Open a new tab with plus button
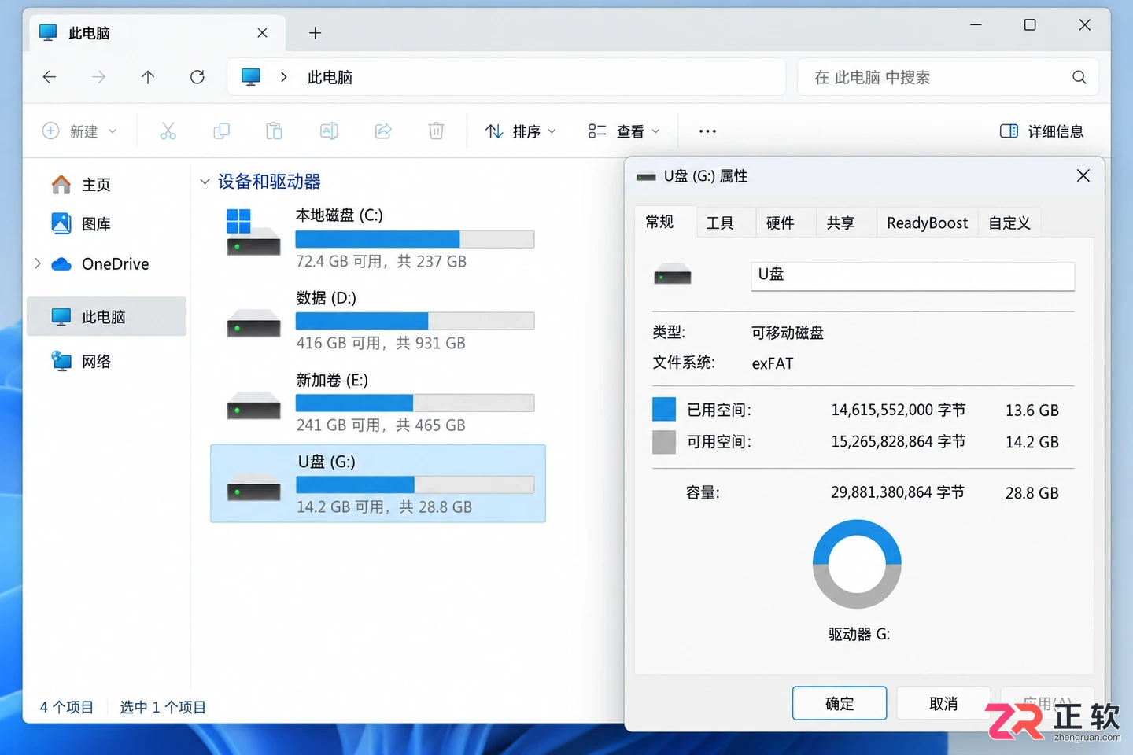 point(316,33)
